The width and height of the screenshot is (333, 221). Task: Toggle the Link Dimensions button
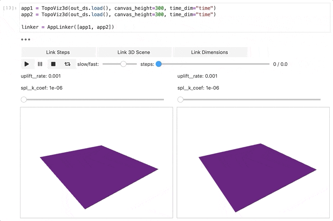click(x=210, y=52)
